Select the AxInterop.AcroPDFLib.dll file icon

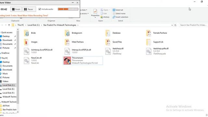pyautogui.click(x=26, y=51)
